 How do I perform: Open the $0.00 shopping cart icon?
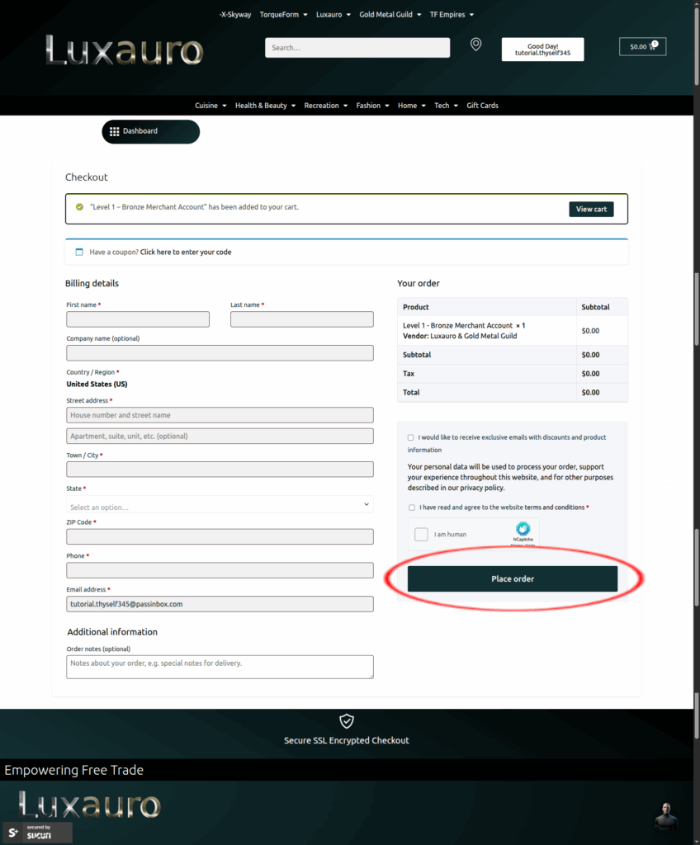pos(643,46)
